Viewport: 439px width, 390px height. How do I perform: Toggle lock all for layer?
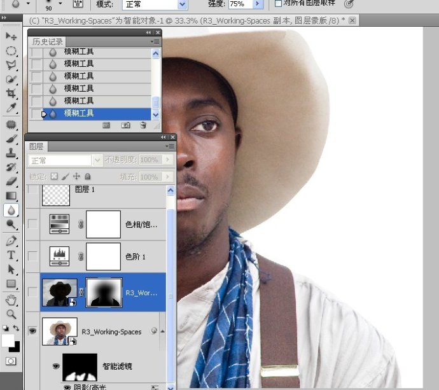coord(88,176)
